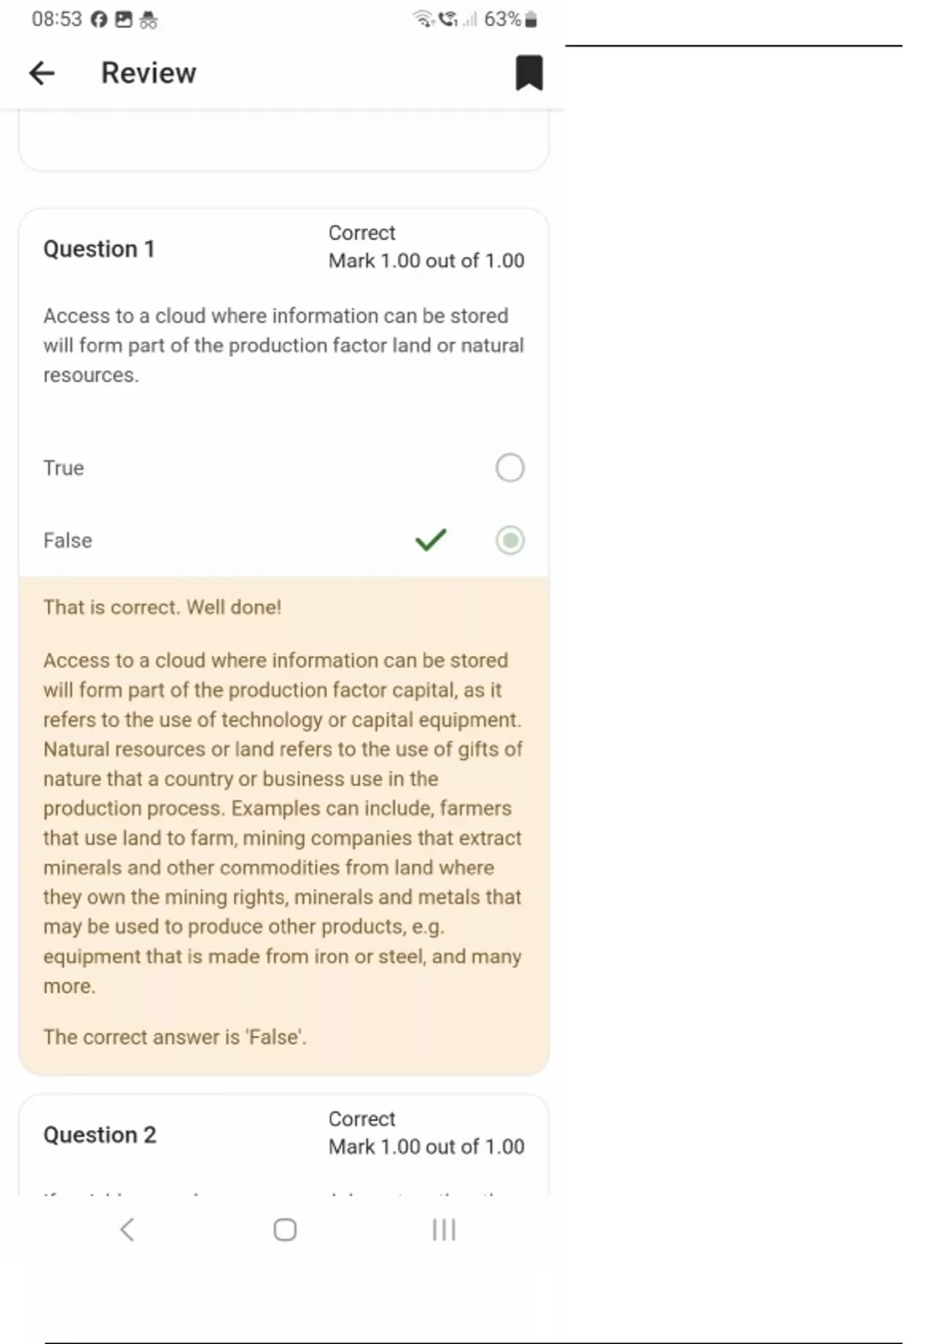Viewport: 948px width, 1344px height.
Task: Select the False radio button
Action: 510,540
